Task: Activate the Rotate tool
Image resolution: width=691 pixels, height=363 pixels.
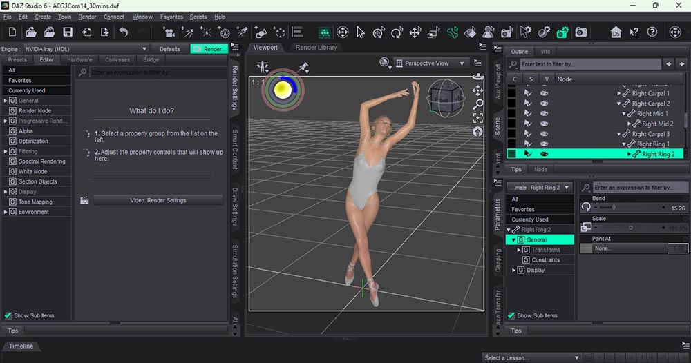Action: (x=397, y=32)
